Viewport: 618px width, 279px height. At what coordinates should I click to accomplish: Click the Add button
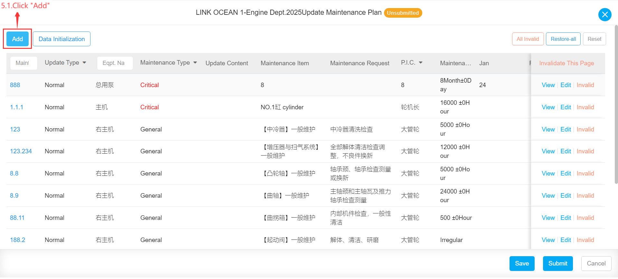coord(17,39)
